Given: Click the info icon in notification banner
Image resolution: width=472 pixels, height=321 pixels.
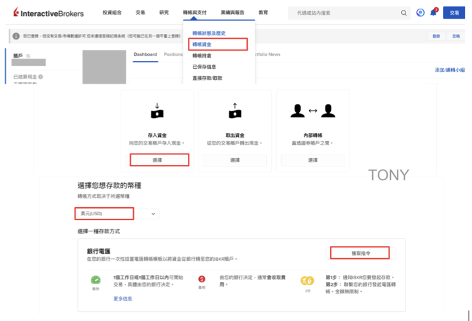Looking at the screenshot, I should pos(16,36).
